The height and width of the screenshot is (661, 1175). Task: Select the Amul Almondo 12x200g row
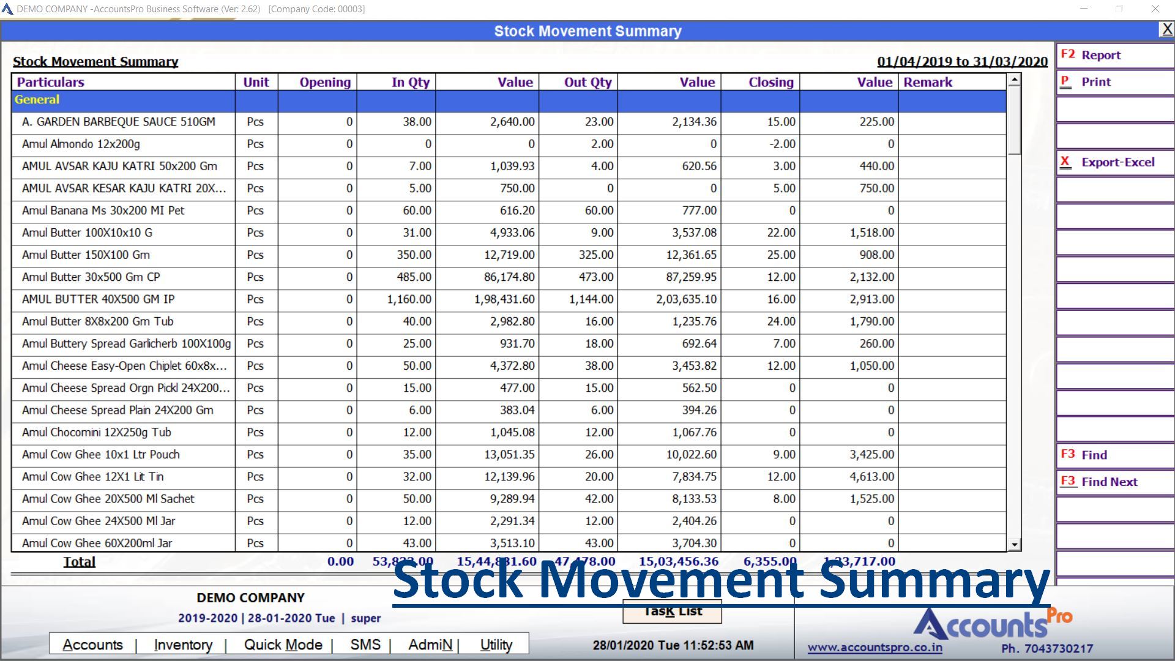click(x=81, y=144)
